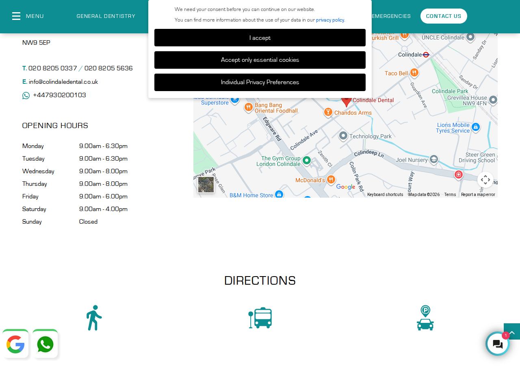Call phone number 020 8205 0337
The height and width of the screenshot is (366, 520).
point(53,68)
